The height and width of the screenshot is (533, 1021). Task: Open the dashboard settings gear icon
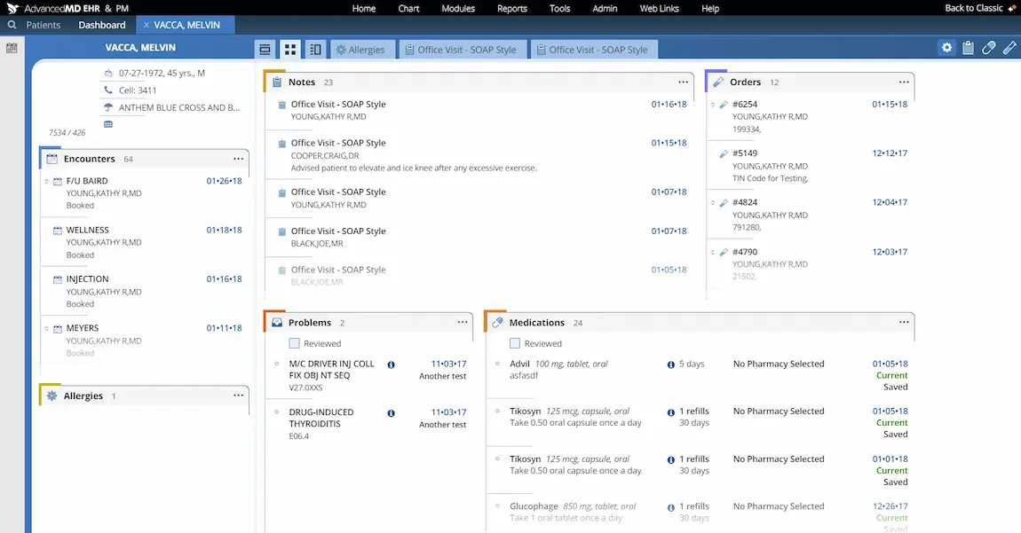[x=946, y=49]
